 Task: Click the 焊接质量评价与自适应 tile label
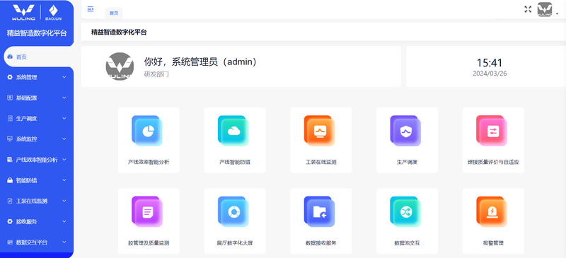coord(493,162)
